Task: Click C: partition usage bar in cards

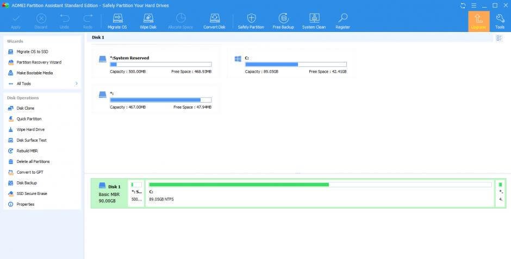Action: click(296, 65)
